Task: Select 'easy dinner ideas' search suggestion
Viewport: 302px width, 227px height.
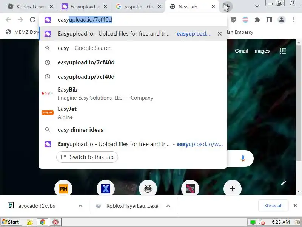Action: click(x=133, y=130)
